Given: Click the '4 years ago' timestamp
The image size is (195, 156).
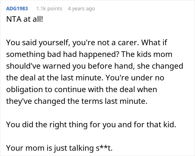Looking at the screenshot, I should pos(81,9).
